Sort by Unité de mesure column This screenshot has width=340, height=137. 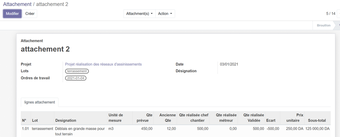pos(116,118)
